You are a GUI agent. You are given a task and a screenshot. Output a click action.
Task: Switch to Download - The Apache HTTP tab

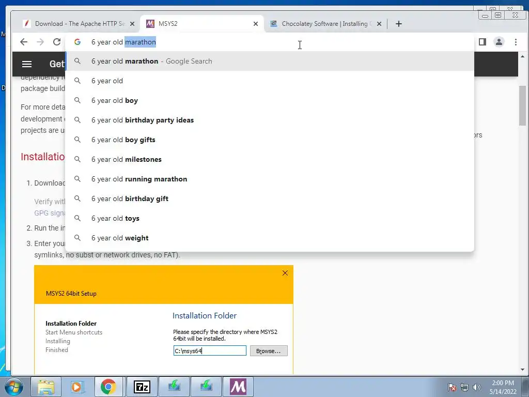[79, 24]
